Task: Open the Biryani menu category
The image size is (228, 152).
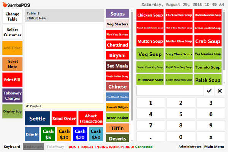Action: click(x=117, y=55)
